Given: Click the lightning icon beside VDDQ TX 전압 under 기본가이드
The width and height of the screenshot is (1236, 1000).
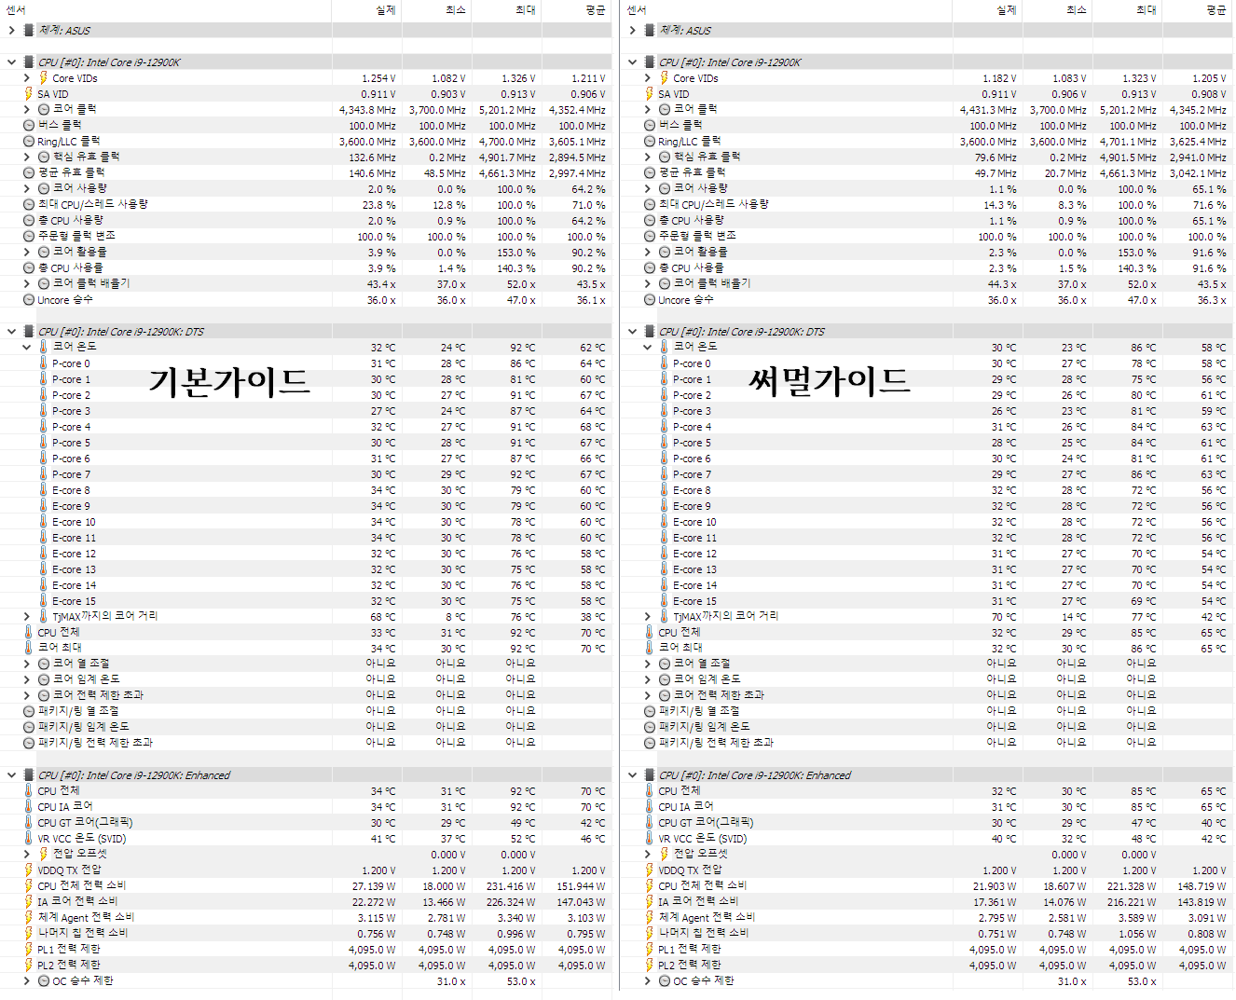Looking at the screenshot, I should click(x=28, y=870).
